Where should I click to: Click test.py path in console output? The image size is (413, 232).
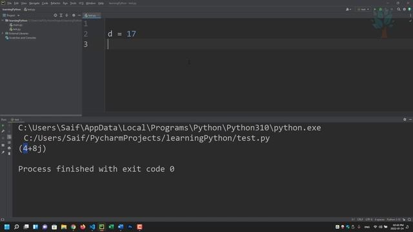pos(146,138)
